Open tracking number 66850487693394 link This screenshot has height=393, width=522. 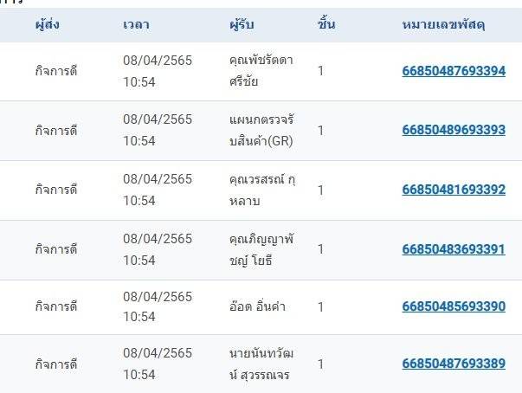pyautogui.click(x=454, y=71)
